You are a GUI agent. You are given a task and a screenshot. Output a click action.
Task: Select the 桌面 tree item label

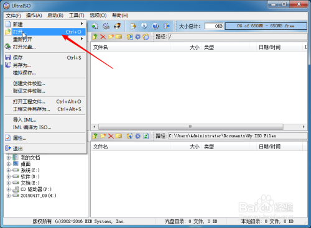[x=26, y=164]
